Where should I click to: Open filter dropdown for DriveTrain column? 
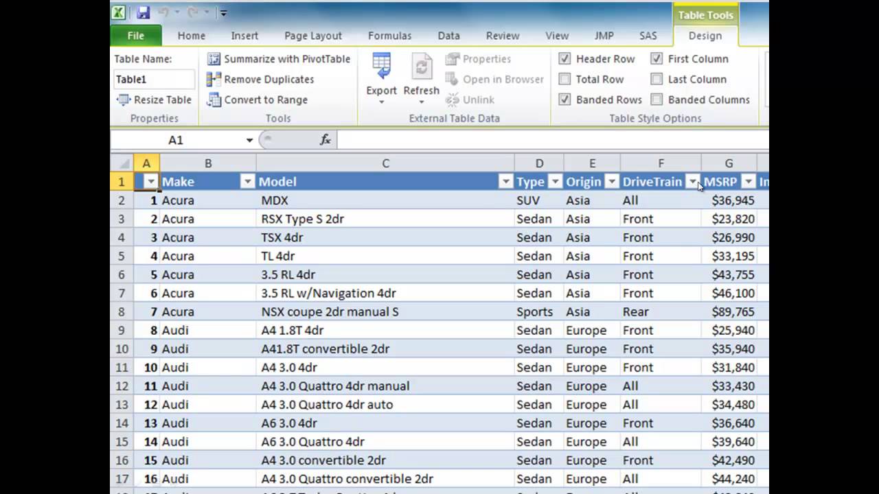coord(693,182)
